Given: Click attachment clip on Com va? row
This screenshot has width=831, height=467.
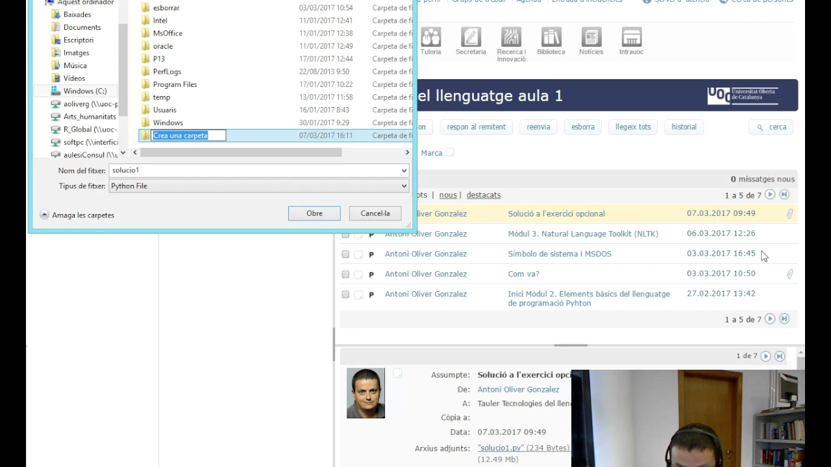Looking at the screenshot, I should (789, 274).
